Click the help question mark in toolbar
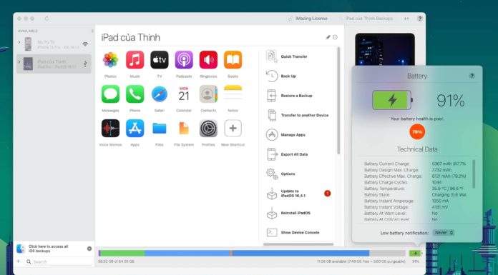This screenshot has width=498, height=275. (419, 19)
